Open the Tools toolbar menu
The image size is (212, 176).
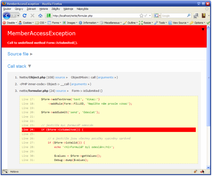[x=160, y=23]
